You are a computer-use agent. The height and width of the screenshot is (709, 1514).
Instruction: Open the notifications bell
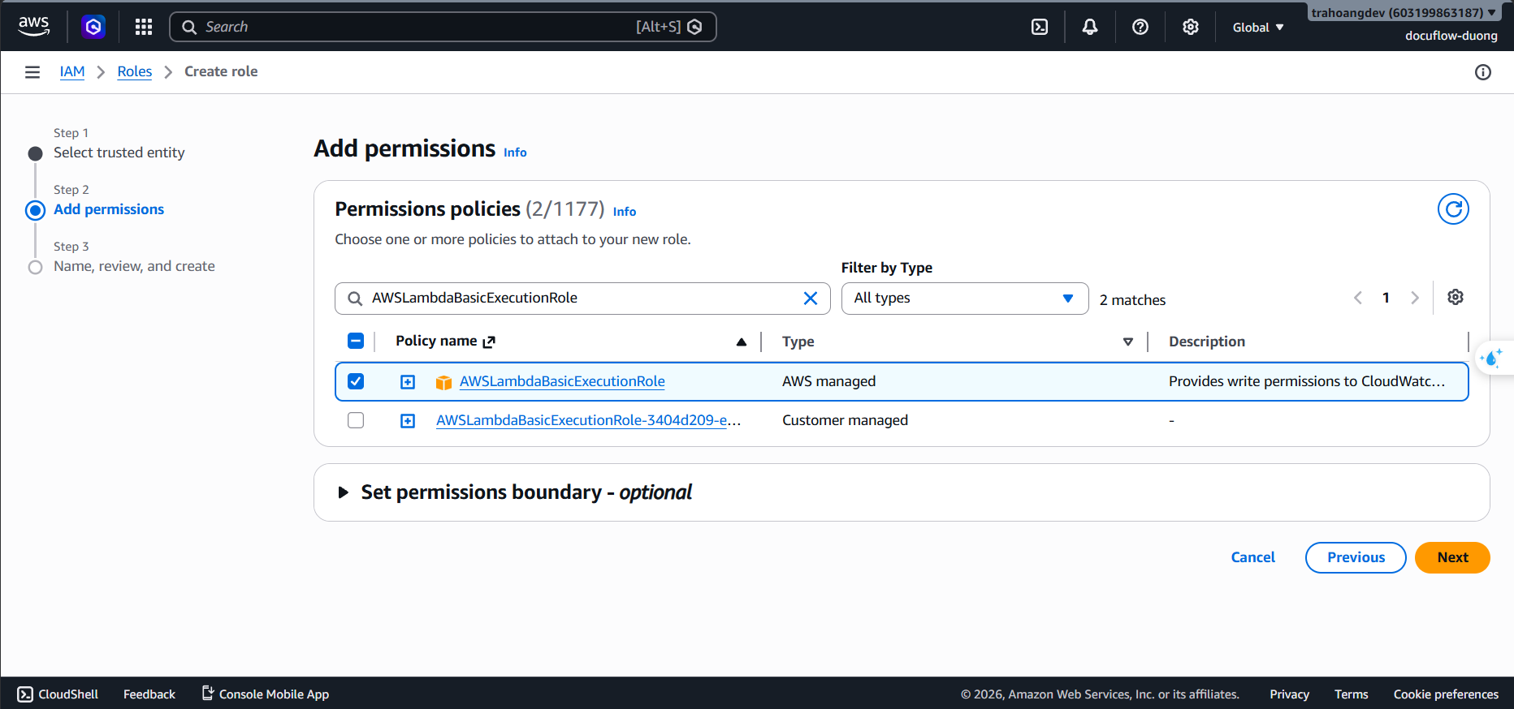pyautogui.click(x=1090, y=27)
